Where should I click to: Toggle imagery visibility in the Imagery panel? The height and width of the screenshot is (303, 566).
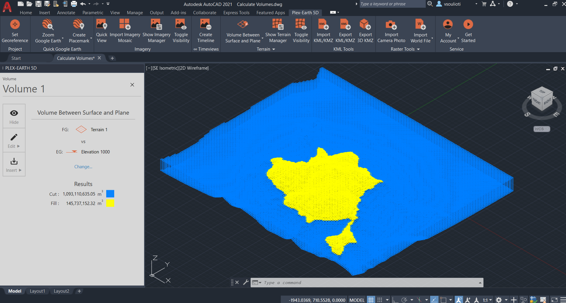[181, 31]
